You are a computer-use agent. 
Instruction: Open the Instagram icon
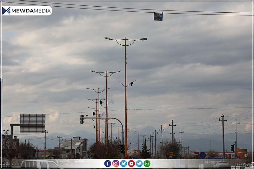[x=116, y=164]
